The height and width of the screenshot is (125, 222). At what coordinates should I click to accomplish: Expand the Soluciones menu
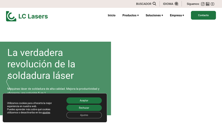154,15
